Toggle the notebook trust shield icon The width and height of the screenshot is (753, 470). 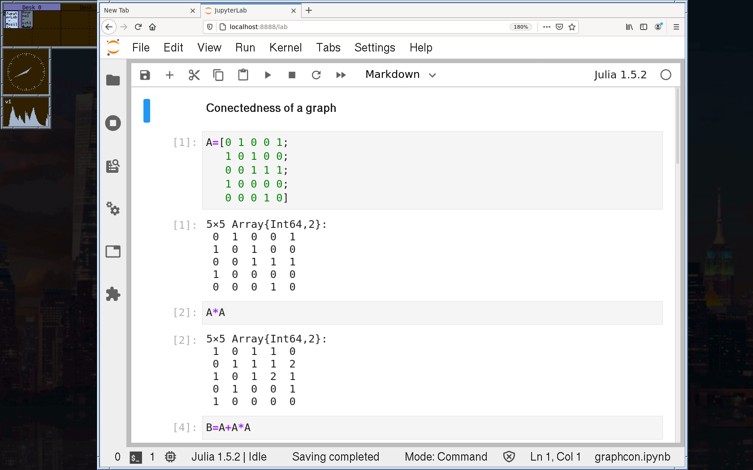(509, 457)
